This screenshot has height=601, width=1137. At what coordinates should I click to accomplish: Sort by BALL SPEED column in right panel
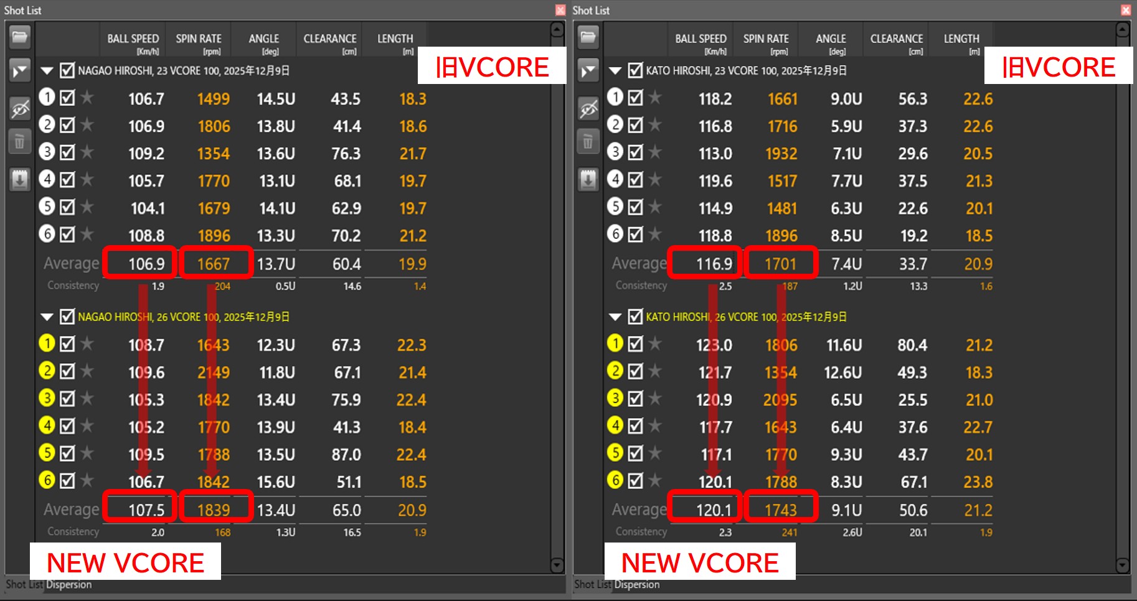(x=701, y=42)
